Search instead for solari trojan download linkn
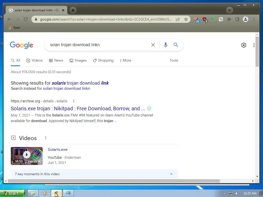 [67, 88]
